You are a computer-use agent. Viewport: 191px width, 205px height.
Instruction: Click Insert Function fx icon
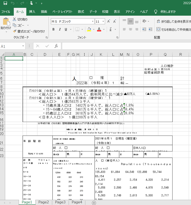coord(56,46)
